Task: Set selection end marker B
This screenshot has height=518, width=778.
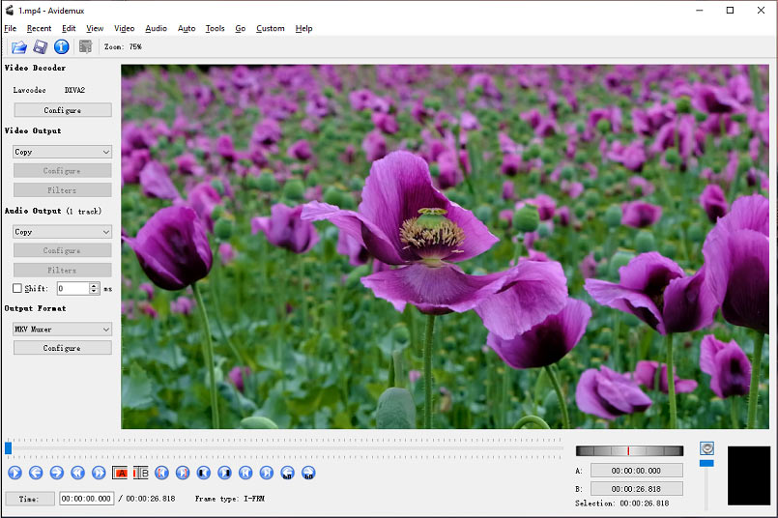Action: pyautogui.click(x=141, y=473)
